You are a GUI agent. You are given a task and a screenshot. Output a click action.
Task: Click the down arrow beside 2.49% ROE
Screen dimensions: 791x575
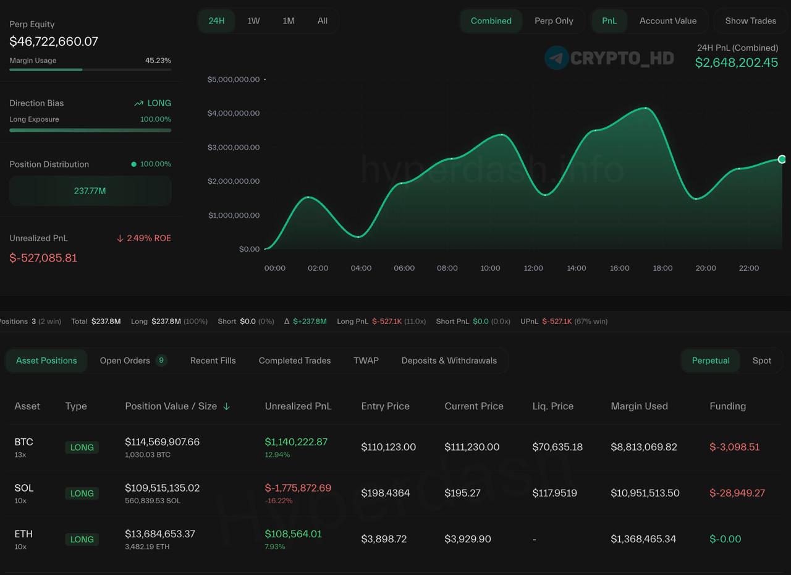click(120, 239)
